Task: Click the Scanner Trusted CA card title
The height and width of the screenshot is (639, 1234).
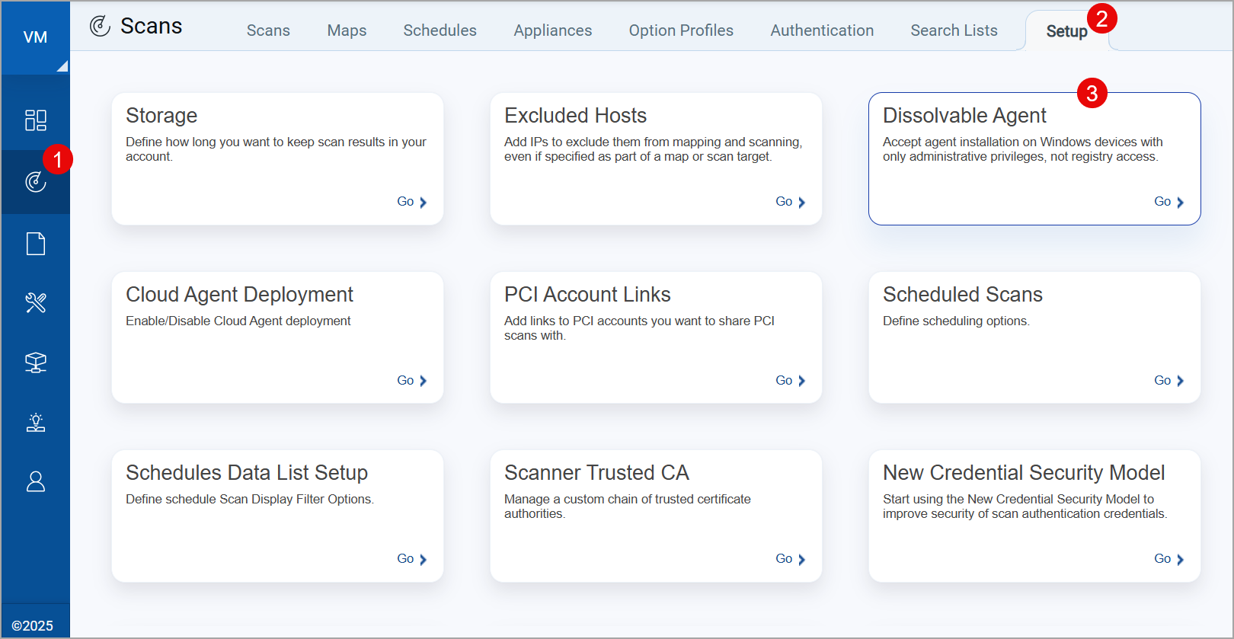Action: pyautogui.click(x=596, y=473)
